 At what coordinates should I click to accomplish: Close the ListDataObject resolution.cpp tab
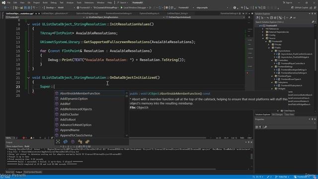click(x=39, y=13)
